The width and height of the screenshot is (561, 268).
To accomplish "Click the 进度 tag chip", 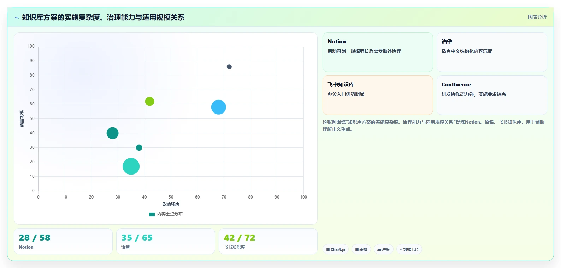I will 384,249.
